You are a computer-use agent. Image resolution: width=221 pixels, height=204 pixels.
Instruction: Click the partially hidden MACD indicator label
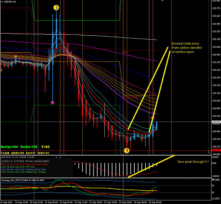18,157
